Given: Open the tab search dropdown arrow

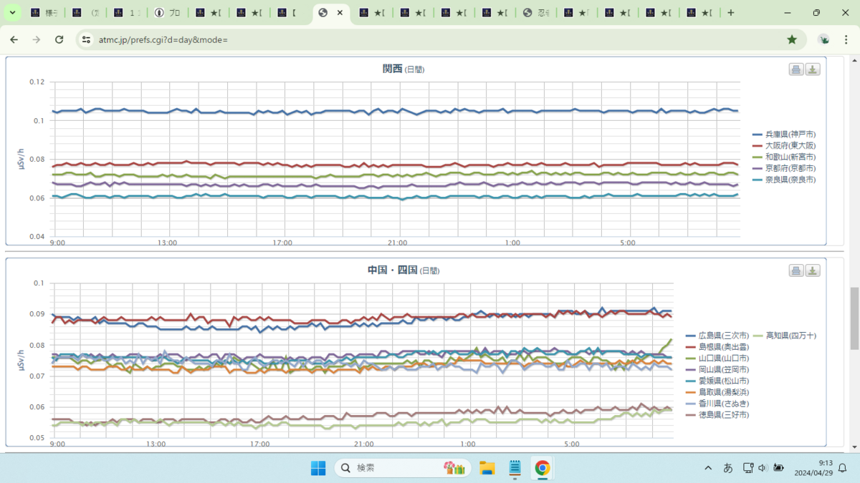Looking at the screenshot, I should (12, 13).
